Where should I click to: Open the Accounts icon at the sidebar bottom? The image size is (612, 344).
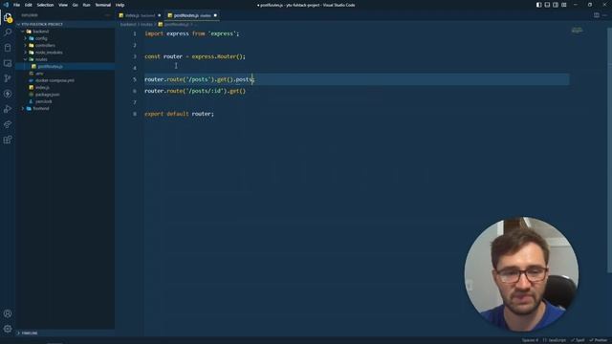8,313
